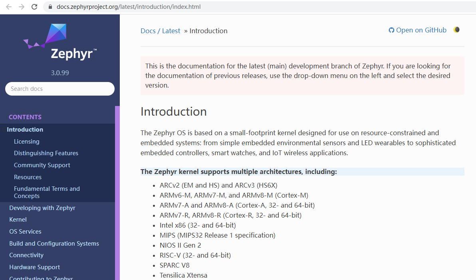Select Licensing in the Contents sidebar
The width and height of the screenshot is (476, 280).
click(27, 141)
